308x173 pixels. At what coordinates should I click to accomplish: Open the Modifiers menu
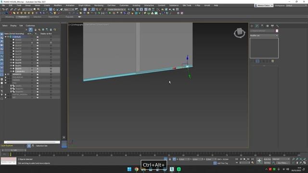(58, 5)
